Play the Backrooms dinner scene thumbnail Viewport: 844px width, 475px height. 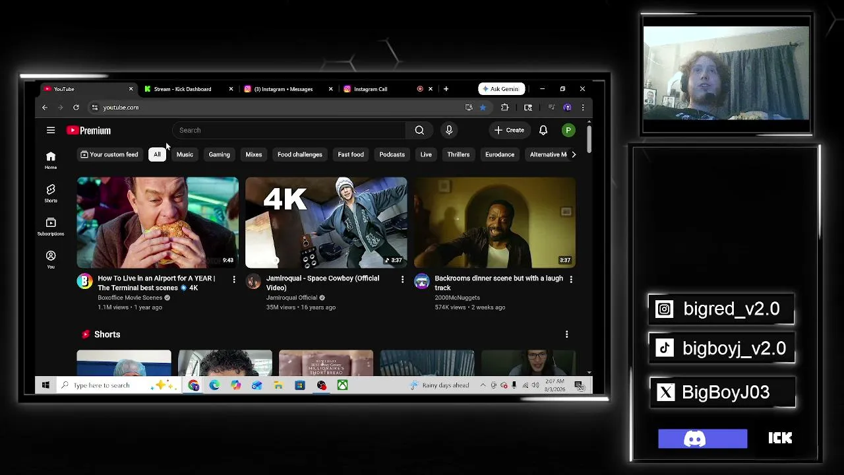coord(495,222)
